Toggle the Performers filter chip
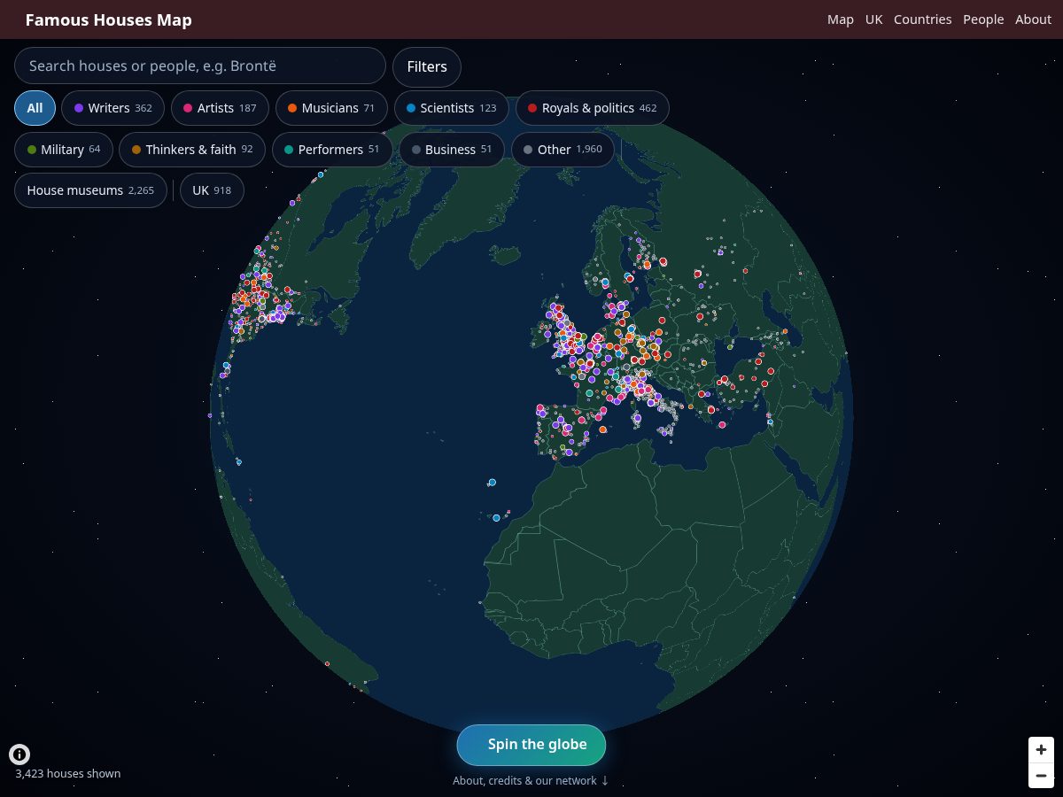 coord(332,150)
